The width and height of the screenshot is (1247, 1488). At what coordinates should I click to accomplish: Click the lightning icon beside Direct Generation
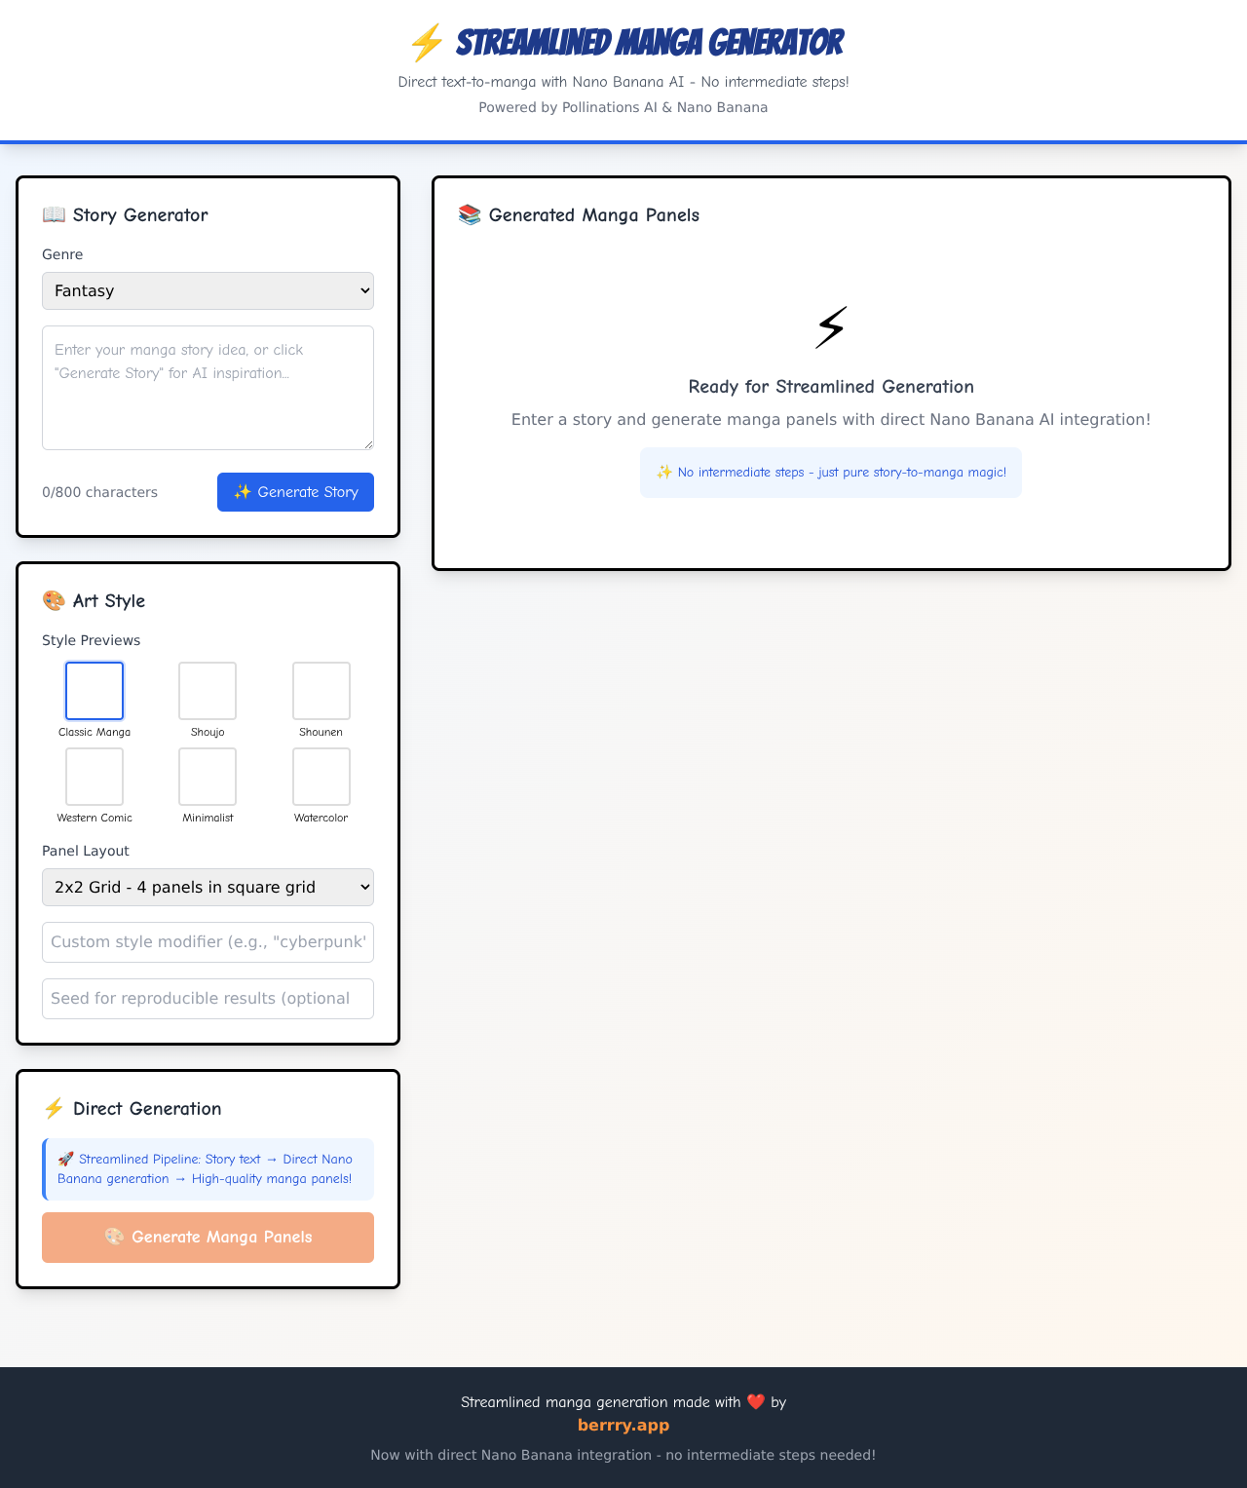tap(54, 1109)
